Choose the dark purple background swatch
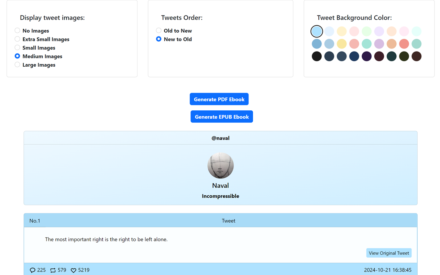 click(x=366, y=56)
